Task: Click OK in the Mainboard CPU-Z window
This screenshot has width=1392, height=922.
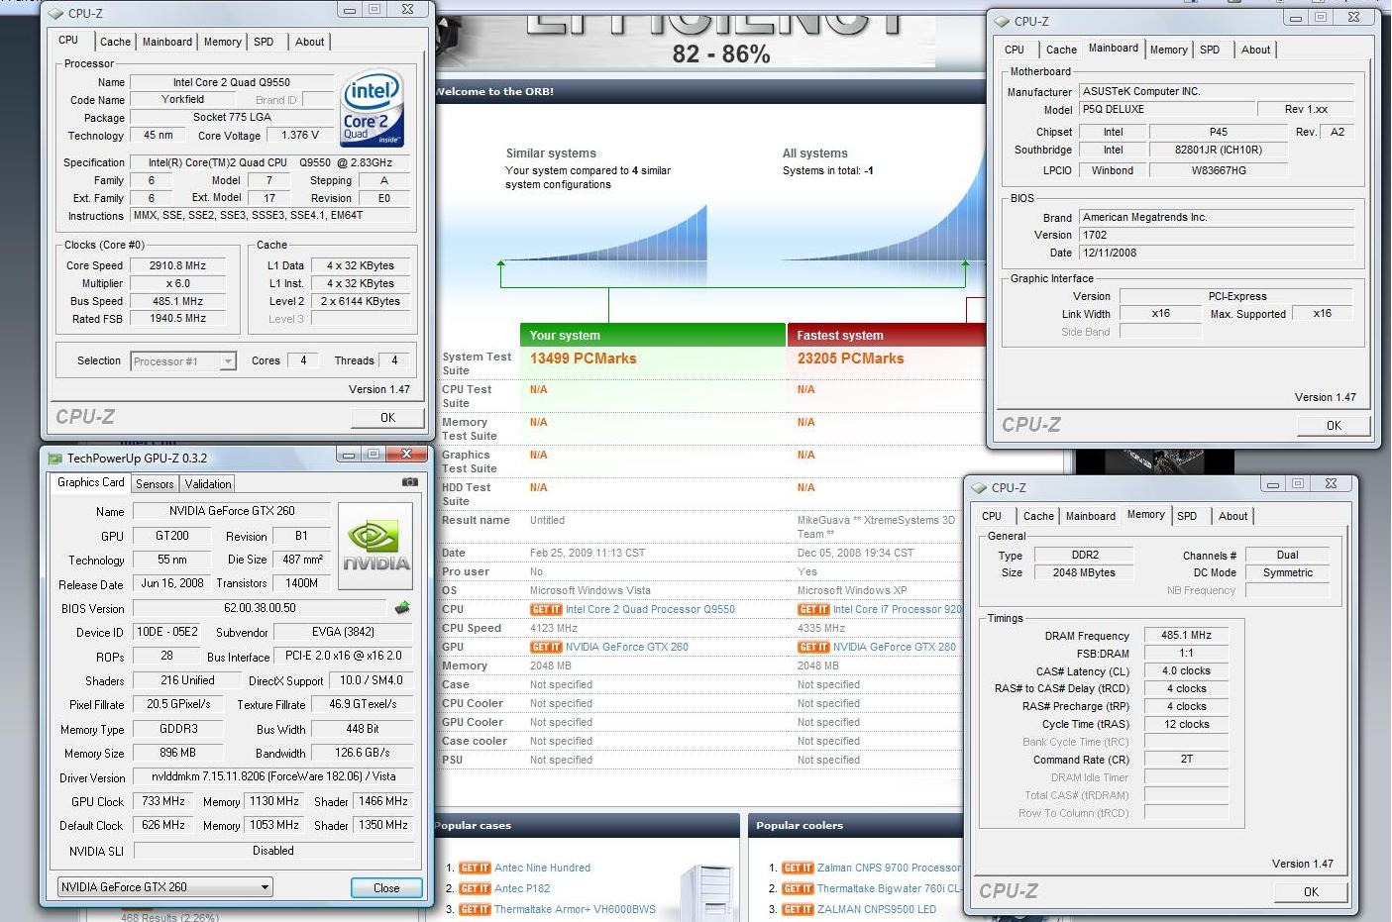Action: click(x=1334, y=426)
